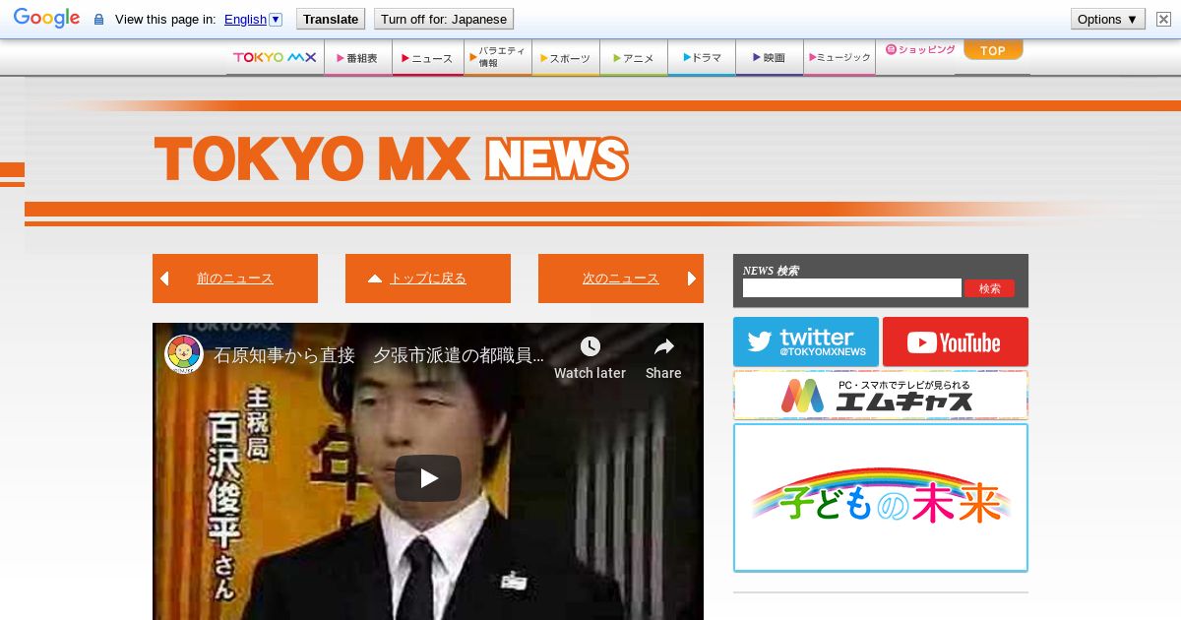Click up arrow icon on back-to-top button
Image resolution: width=1181 pixels, height=620 pixels.
coord(374,279)
